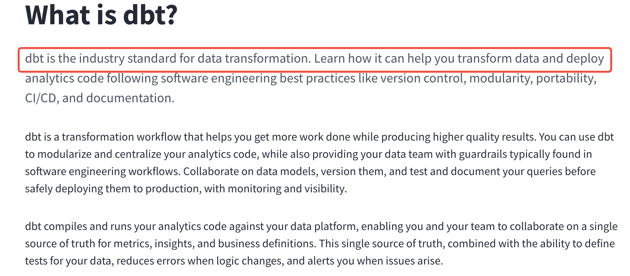Click the word 'monitoring' in the second paragraph
Viewport: 630px width, 276px height.
click(254, 189)
